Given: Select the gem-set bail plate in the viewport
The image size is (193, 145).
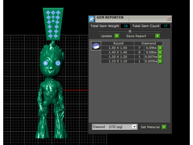Looking at the screenshot, I should coord(53,24).
